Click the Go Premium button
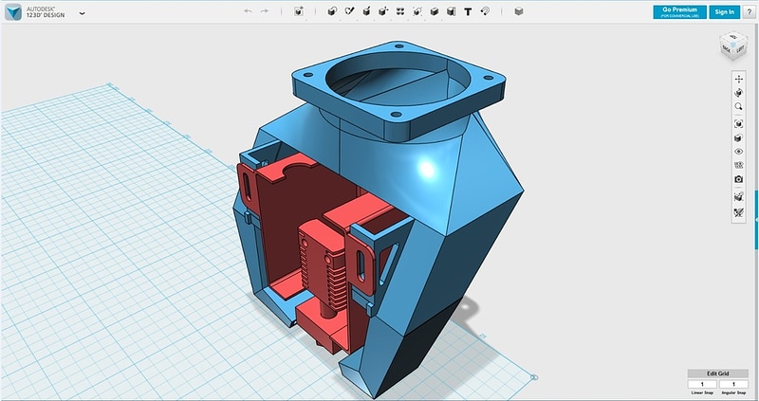This screenshot has height=401, width=759. [679, 12]
